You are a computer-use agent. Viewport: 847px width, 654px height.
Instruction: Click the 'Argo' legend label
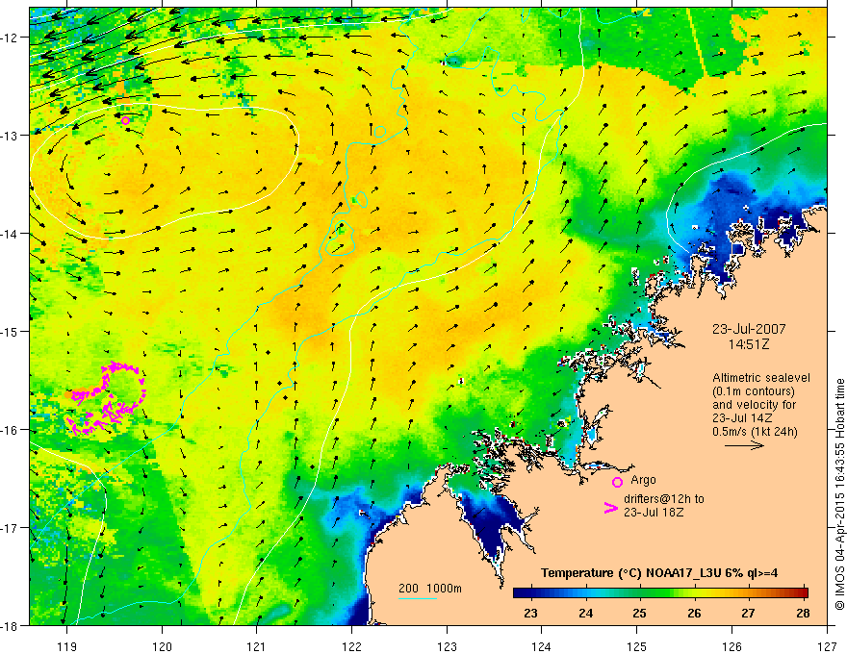coord(643,480)
